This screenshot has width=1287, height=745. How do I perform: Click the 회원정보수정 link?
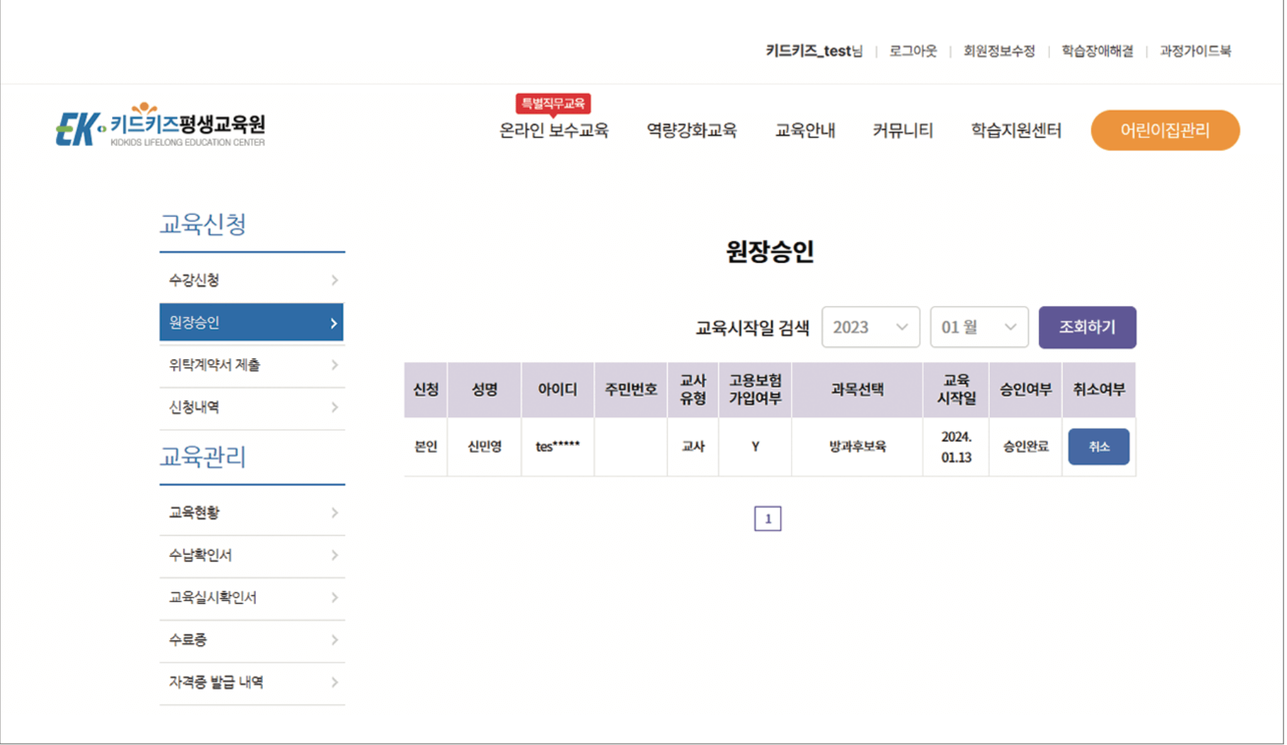point(1000,51)
